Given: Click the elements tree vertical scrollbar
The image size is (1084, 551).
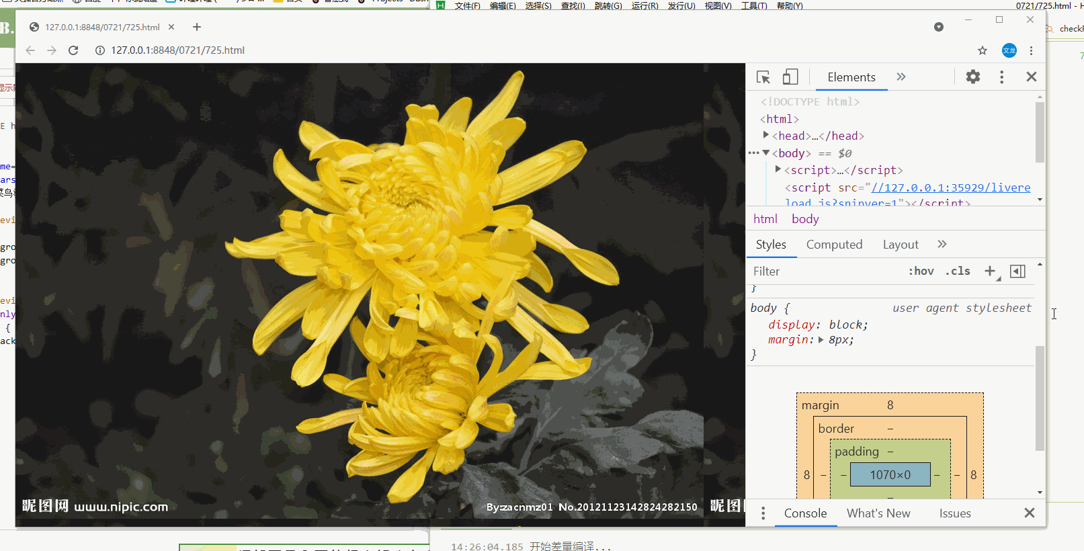Looking at the screenshot, I should (x=1040, y=132).
